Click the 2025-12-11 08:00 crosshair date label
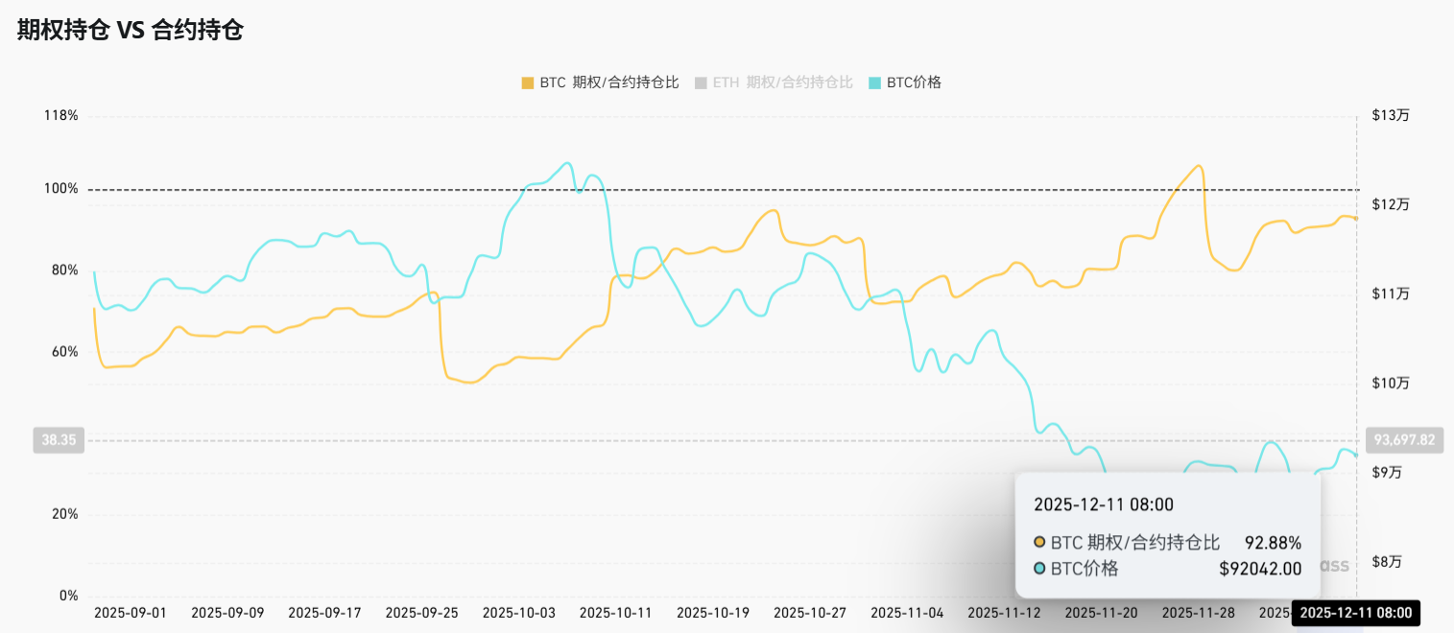1454x633 pixels. [1356, 613]
